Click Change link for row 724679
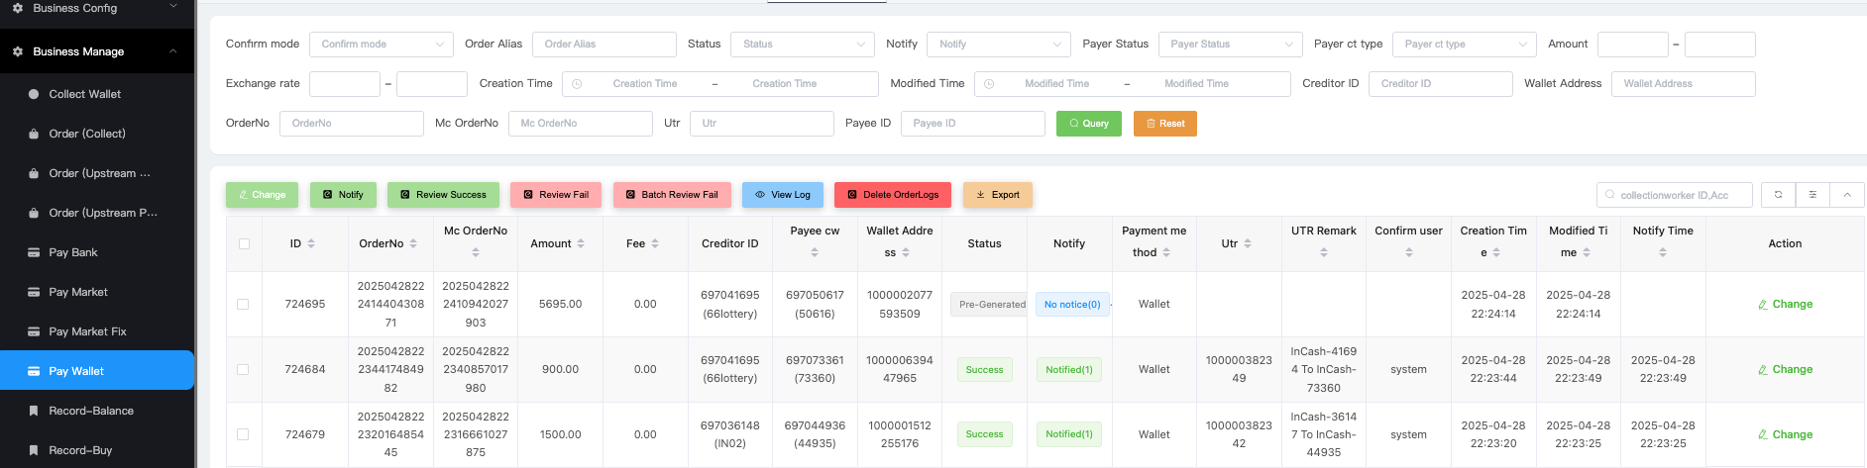 (x=1785, y=434)
